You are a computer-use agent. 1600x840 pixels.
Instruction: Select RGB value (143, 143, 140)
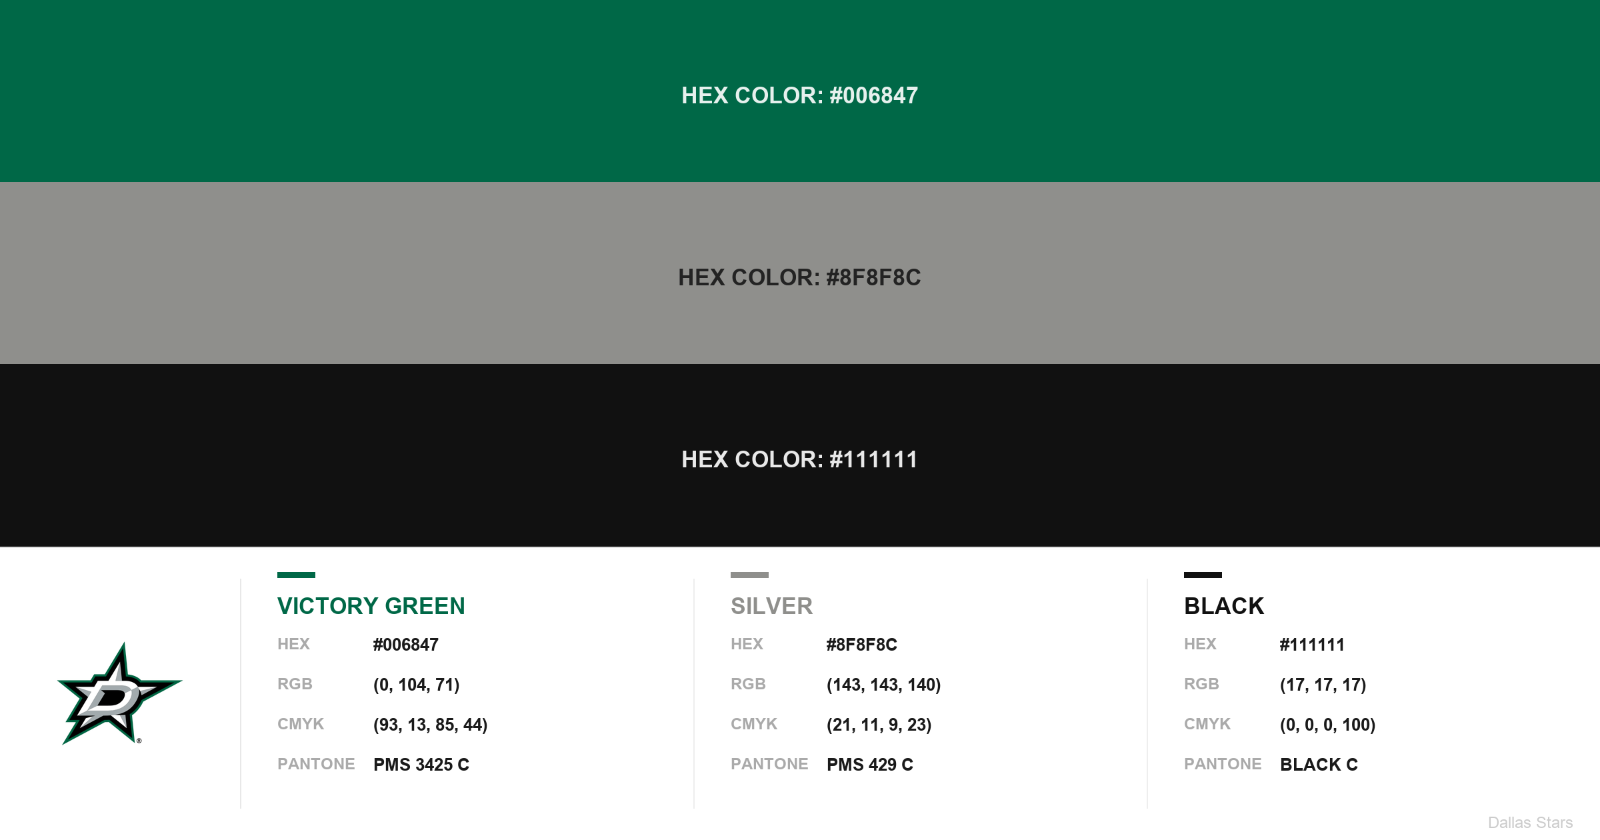884,685
